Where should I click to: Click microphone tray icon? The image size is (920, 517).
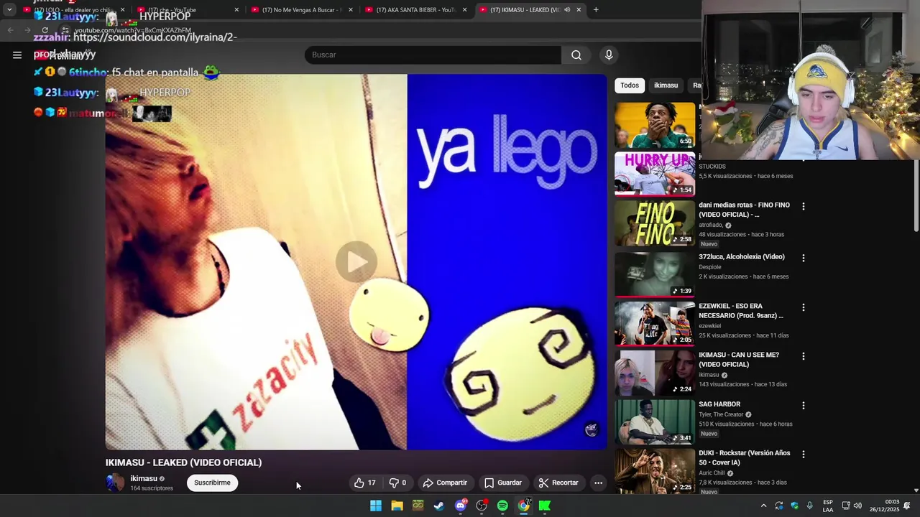pos(810,506)
